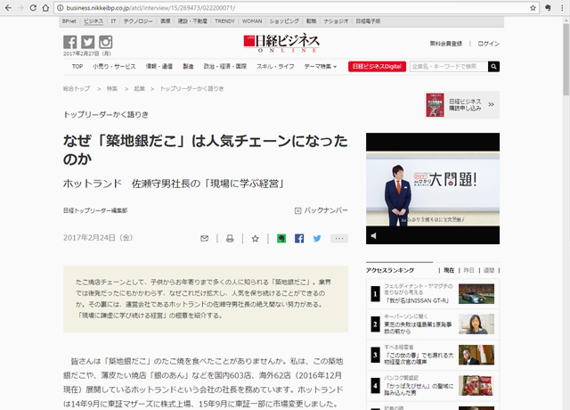The width and height of the screenshot is (570, 410).
Task: Click the magnifier search button
Action: pyautogui.click(x=493, y=66)
